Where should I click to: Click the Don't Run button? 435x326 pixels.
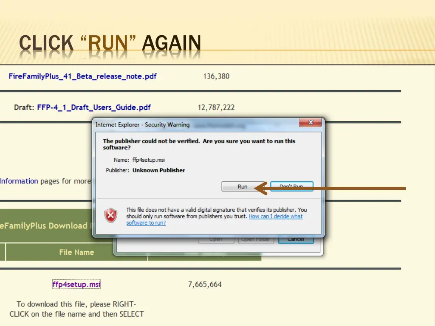tap(291, 186)
